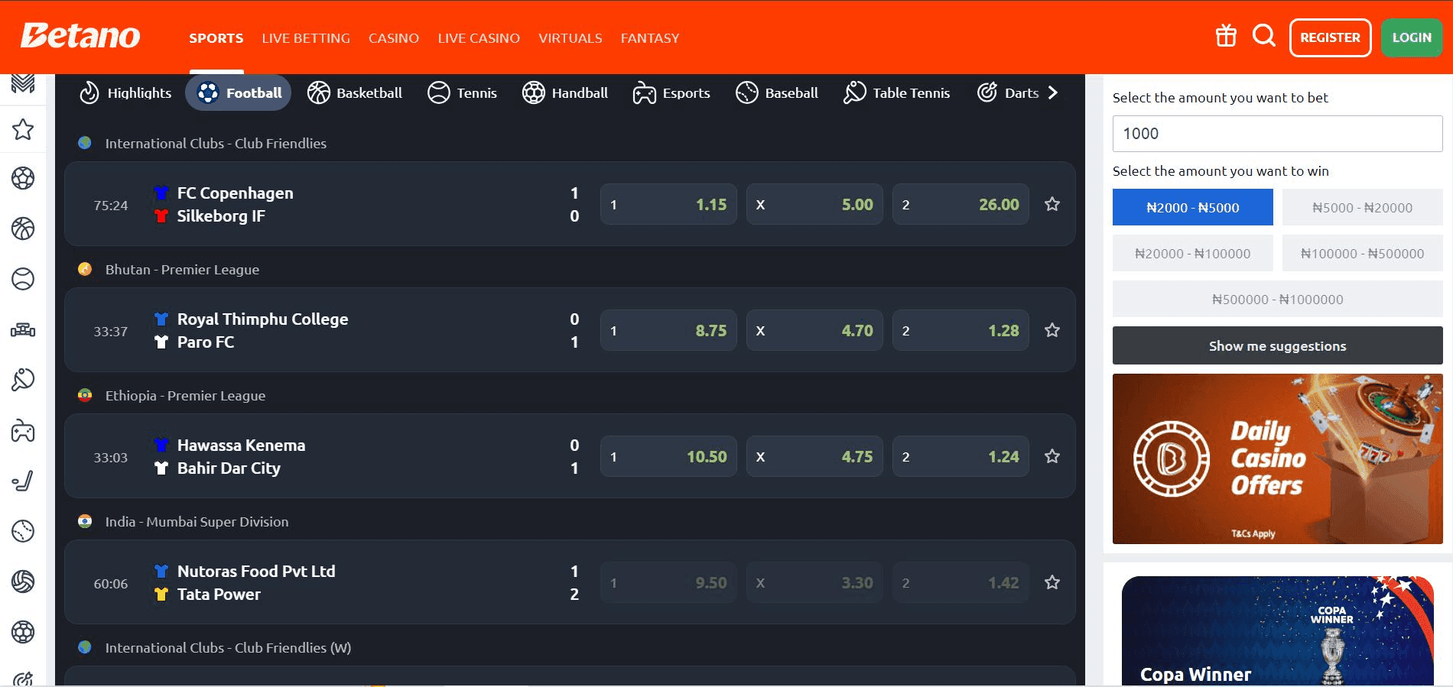This screenshot has height=687, width=1453.
Task: Select the Tennis sport tab
Action: 462,93
